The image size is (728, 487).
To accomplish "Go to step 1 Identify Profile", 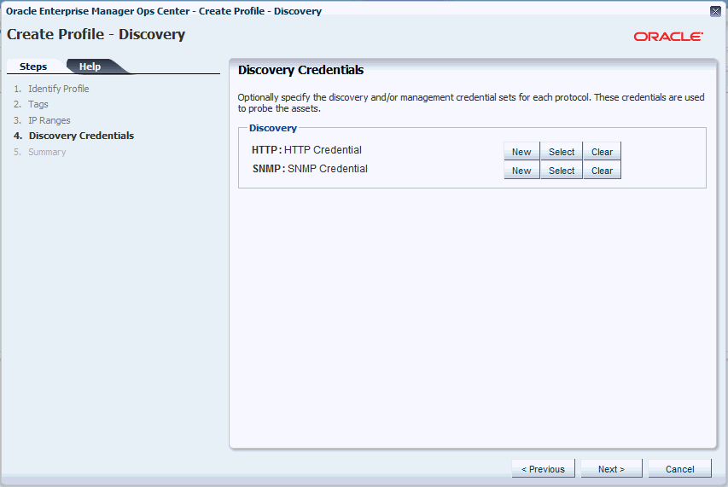I will coord(59,89).
